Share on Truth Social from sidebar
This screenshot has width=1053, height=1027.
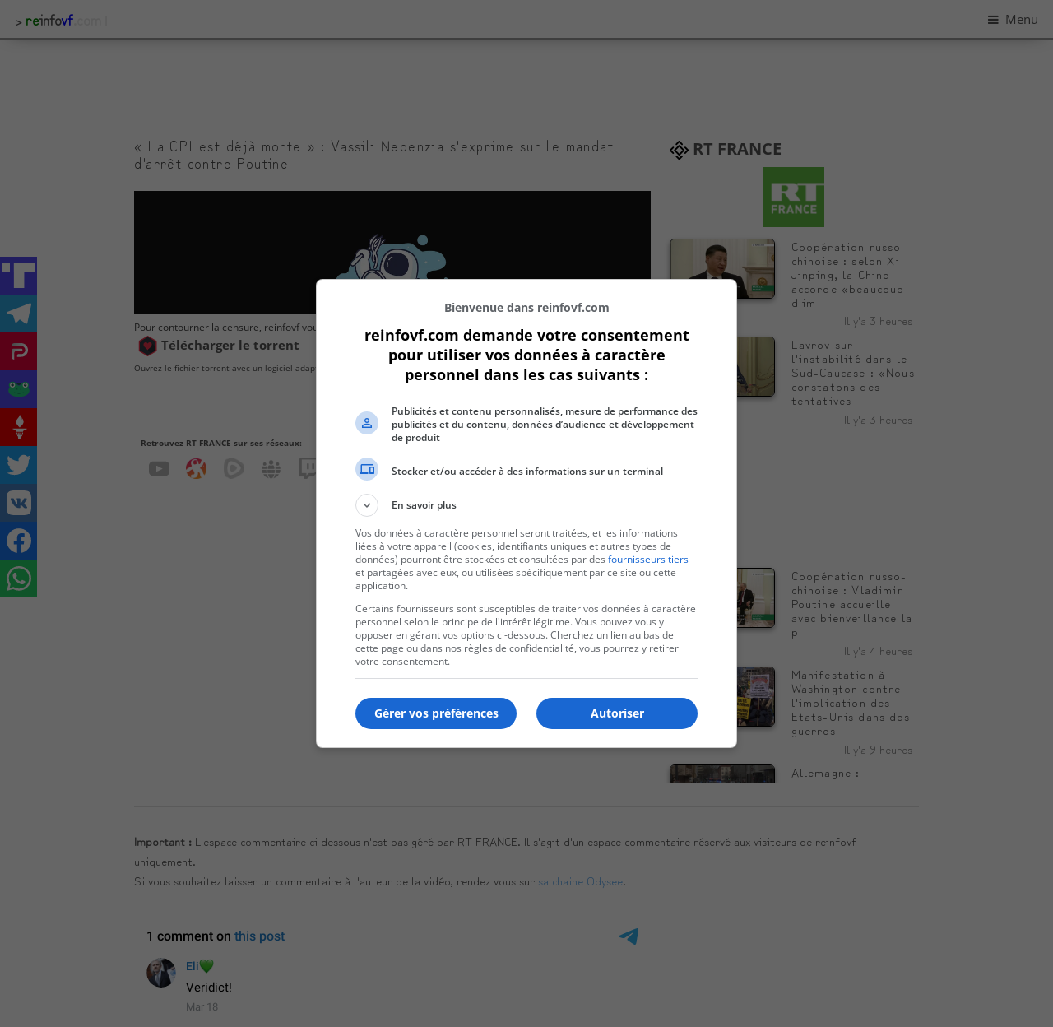pos(18,276)
